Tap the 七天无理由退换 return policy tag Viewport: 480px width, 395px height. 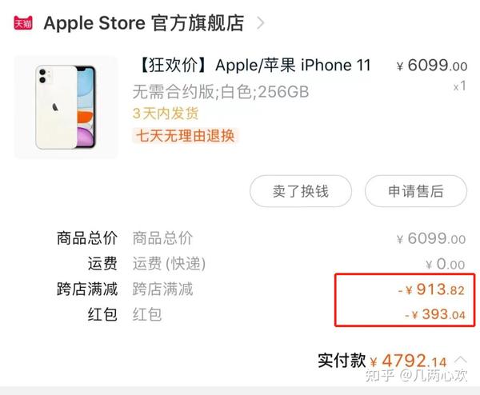186,136
